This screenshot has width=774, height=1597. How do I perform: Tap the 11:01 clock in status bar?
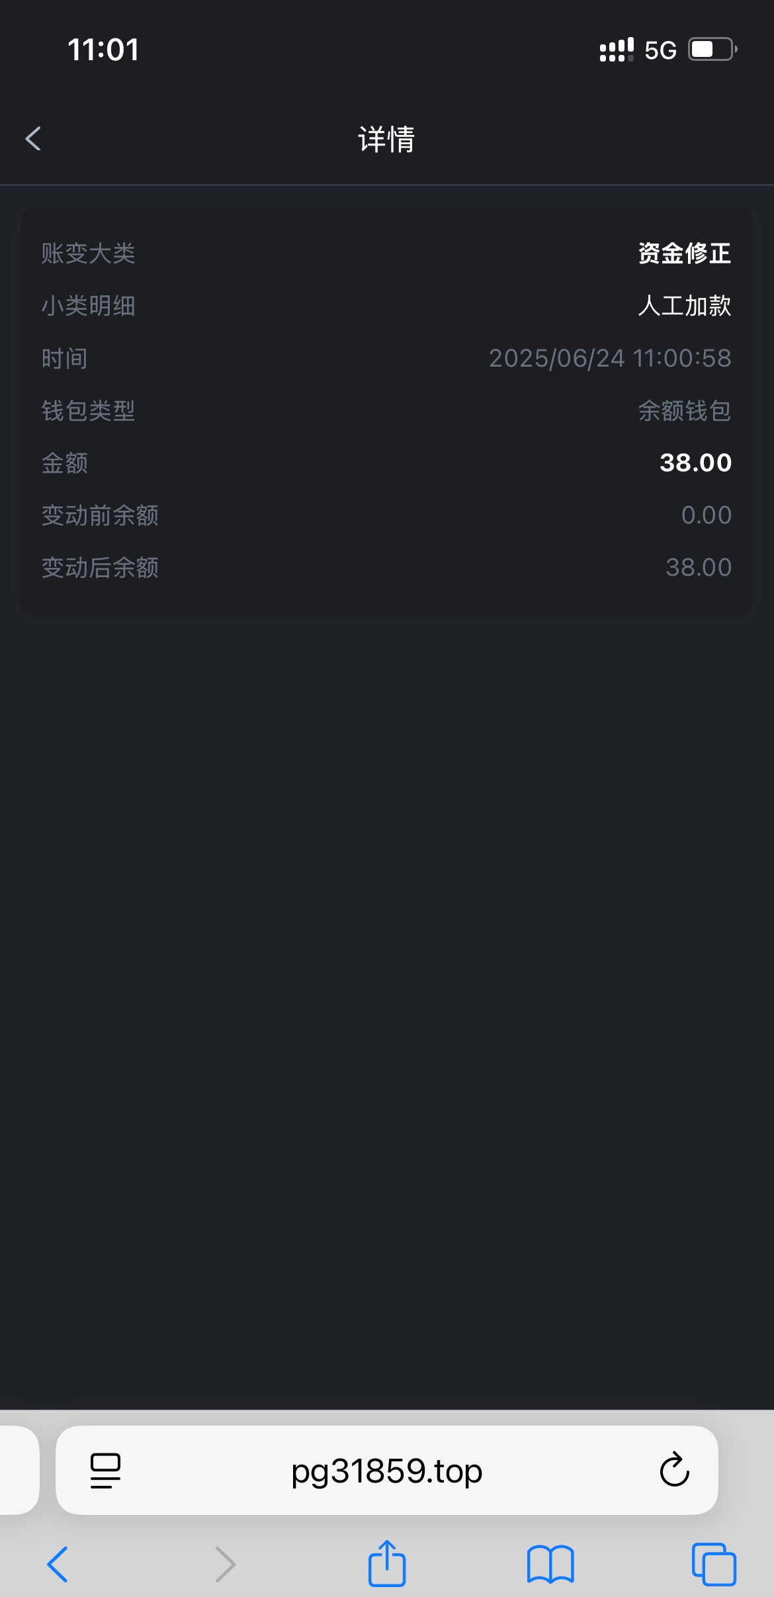pyautogui.click(x=103, y=50)
